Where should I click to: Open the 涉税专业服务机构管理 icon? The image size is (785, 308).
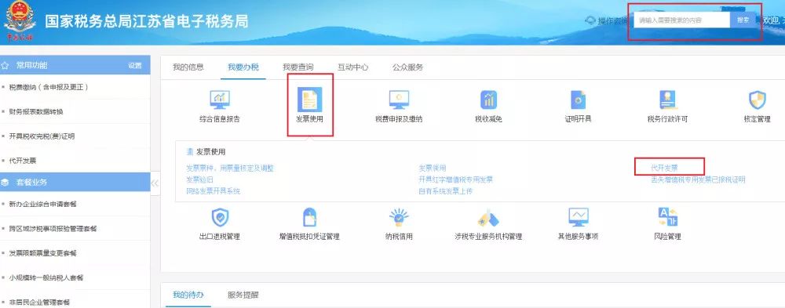point(488,218)
